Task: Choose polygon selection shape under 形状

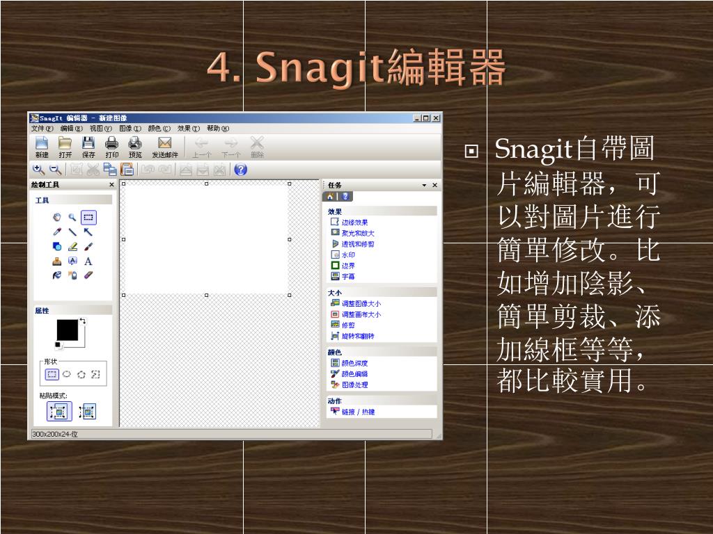Action: [x=81, y=375]
